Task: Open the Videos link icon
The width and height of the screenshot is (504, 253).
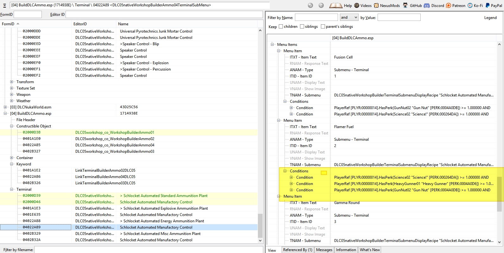Action: pos(357,5)
